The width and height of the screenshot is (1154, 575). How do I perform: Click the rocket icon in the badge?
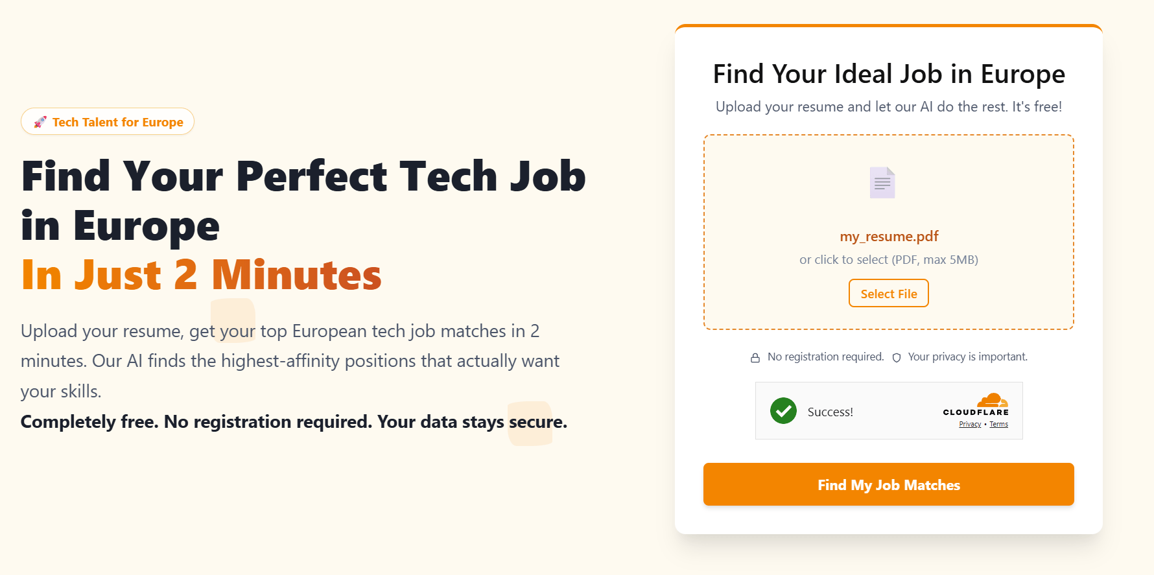[40, 122]
